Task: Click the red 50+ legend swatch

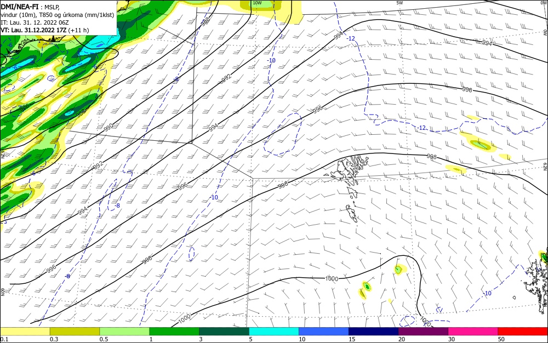Action: coord(523,331)
